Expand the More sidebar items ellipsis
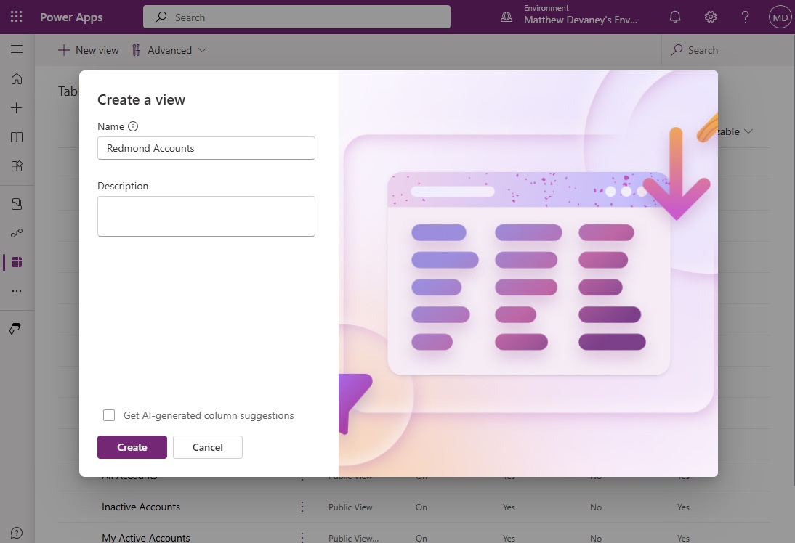 (17, 290)
